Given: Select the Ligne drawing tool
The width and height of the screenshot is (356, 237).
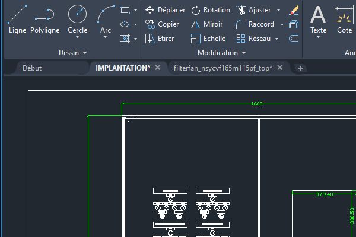Looking at the screenshot, I should (x=17, y=19).
